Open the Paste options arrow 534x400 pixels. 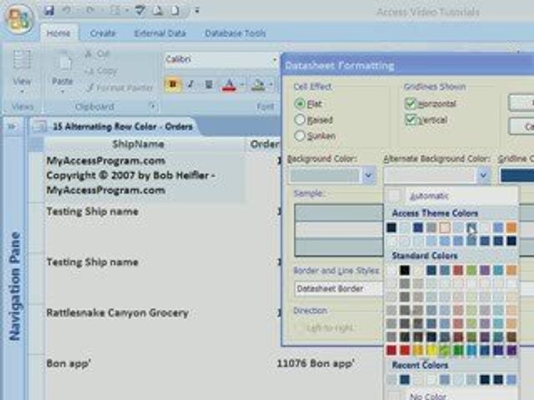63,91
